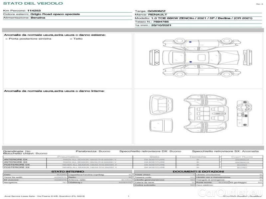The image size is (266, 199).
Task: Click the Copri Ruota column header
Action: point(242,157)
